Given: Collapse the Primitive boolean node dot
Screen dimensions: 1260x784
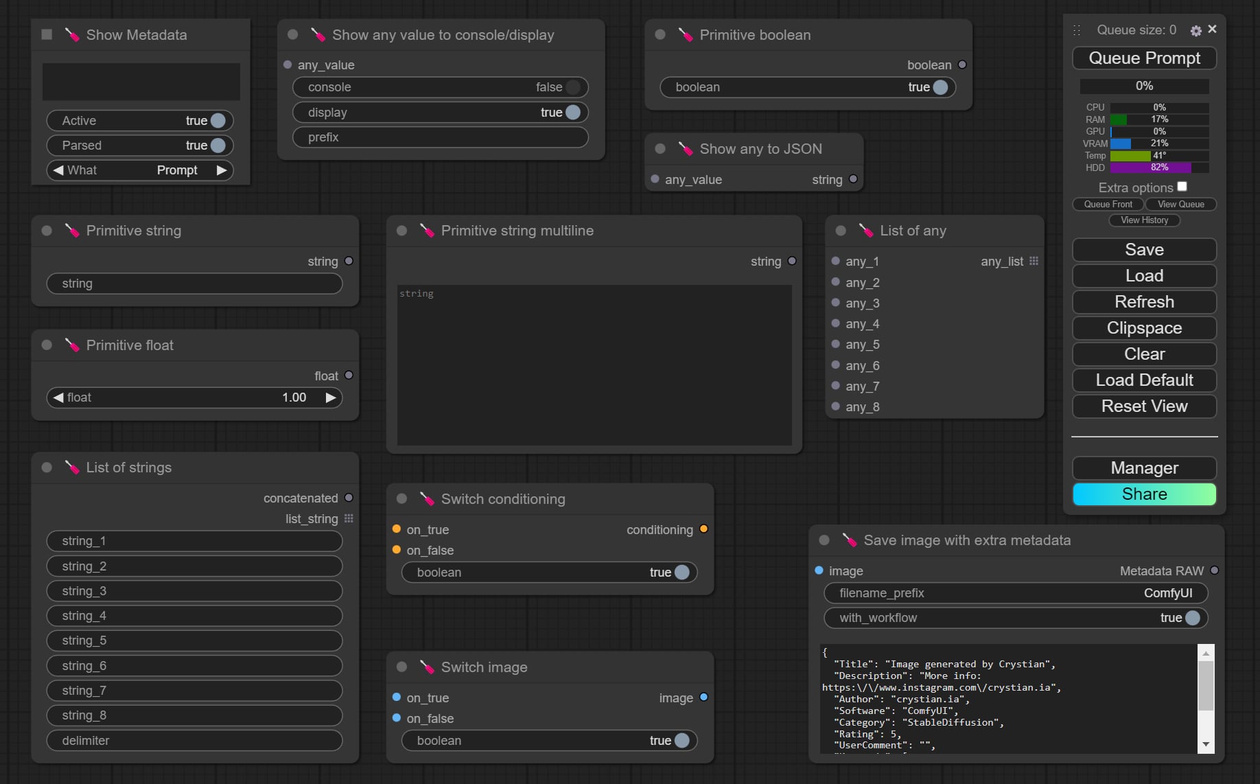Looking at the screenshot, I should [x=660, y=34].
